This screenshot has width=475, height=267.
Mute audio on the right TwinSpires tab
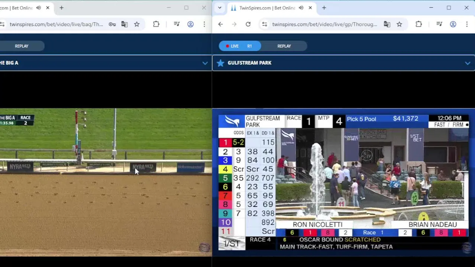tap(301, 8)
